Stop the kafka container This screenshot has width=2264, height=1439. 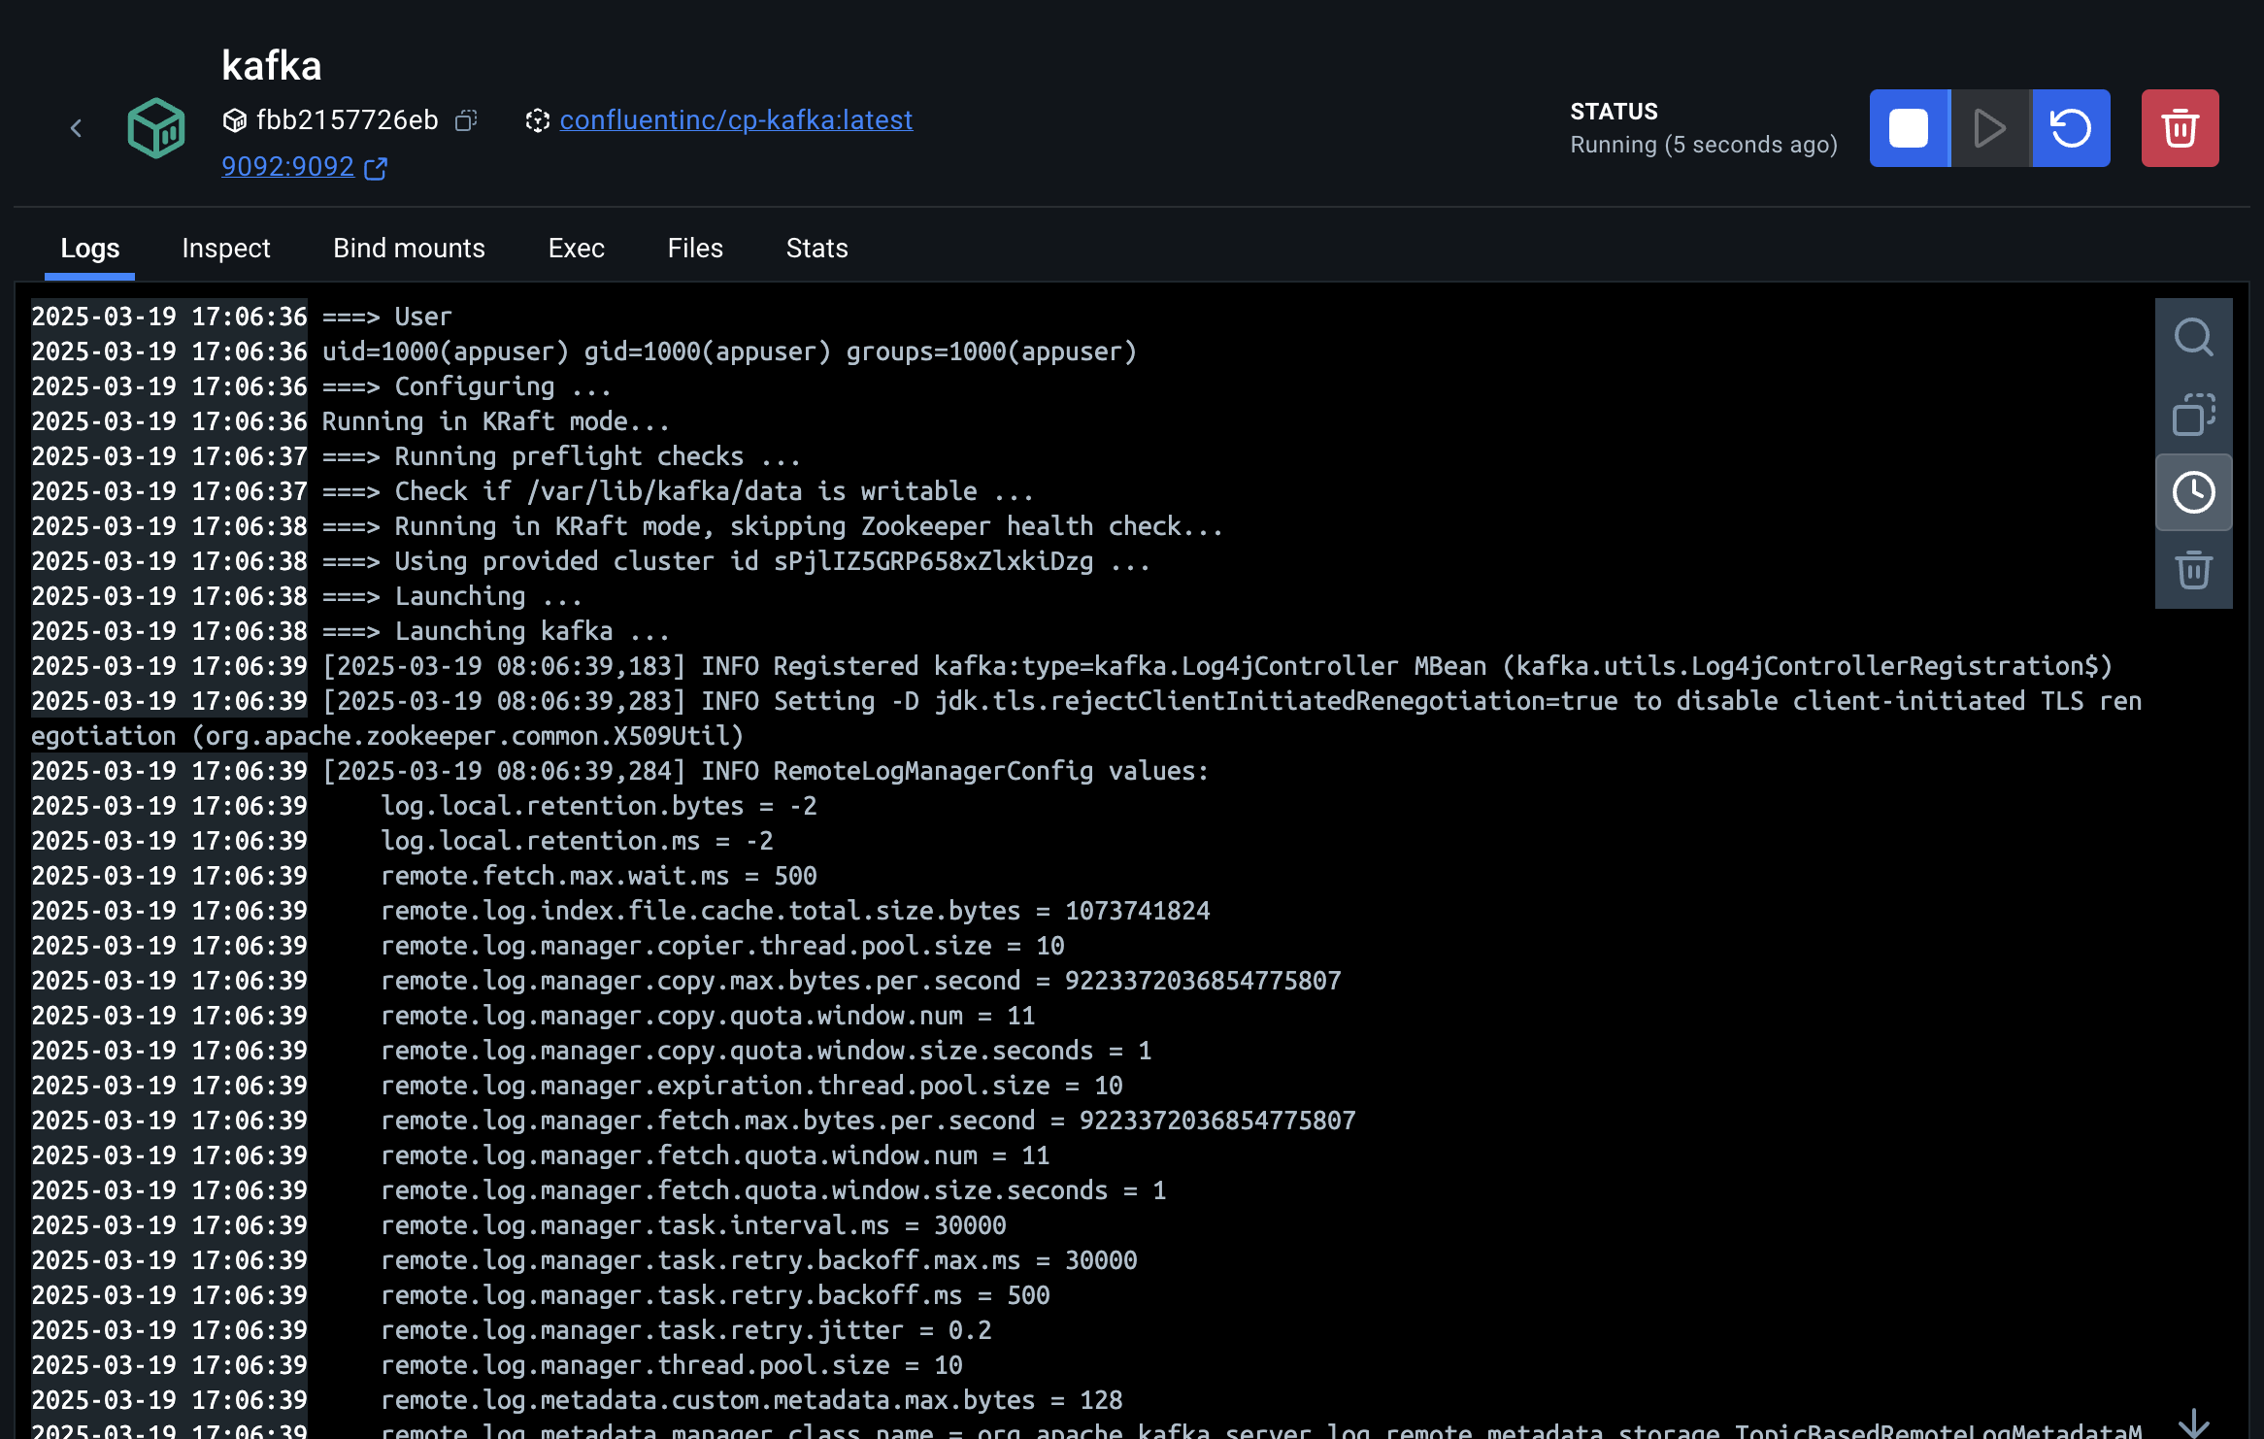click(x=1909, y=128)
